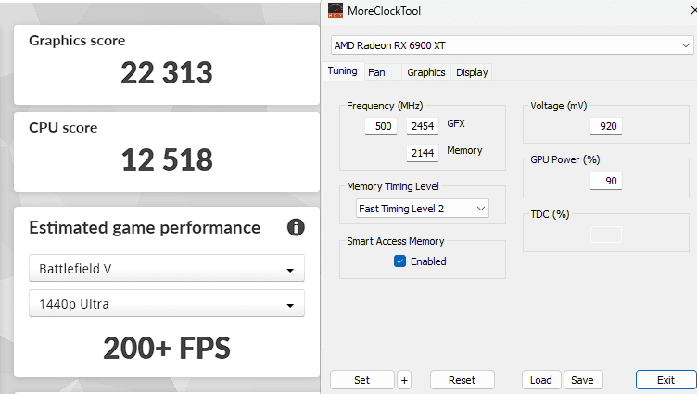Click the MoreClockTool window title text
Image resolution: width=697 pixels, height=394 pixels.
pyautogui.click(x=384, y=11)
